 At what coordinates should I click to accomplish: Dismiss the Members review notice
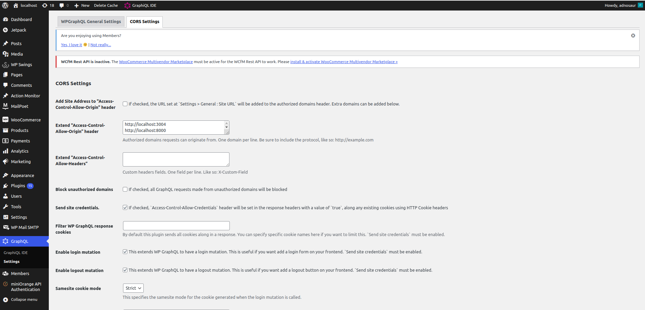click(x=633, y=36)
